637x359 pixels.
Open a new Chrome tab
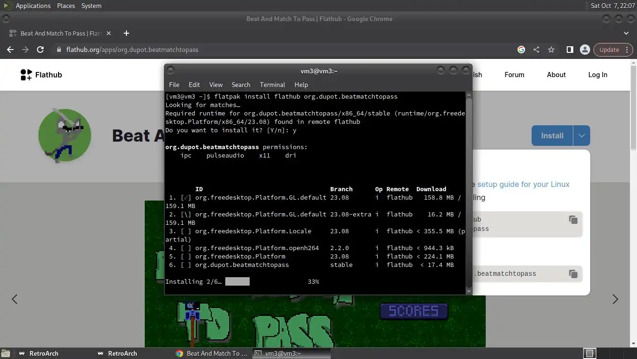click(126, 33)
